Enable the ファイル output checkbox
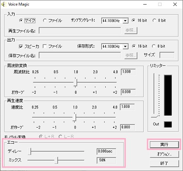183x171 pixels. 45,46
